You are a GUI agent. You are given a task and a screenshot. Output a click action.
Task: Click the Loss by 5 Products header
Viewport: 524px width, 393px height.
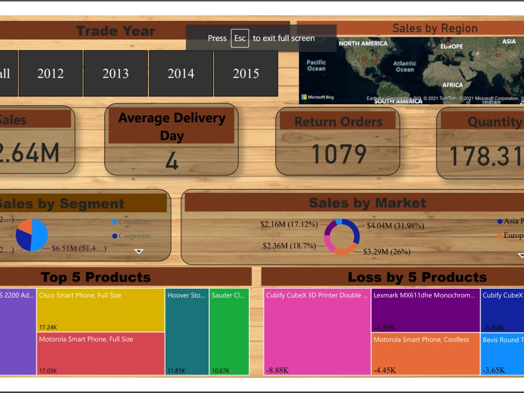[x=417, y=277]
